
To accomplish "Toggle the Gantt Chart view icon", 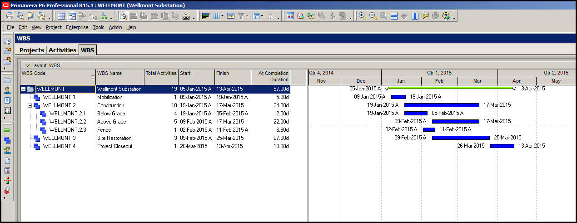I will click(72, 16).
